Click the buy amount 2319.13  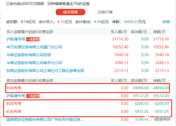pyautogui.click(x=121, y=71)
